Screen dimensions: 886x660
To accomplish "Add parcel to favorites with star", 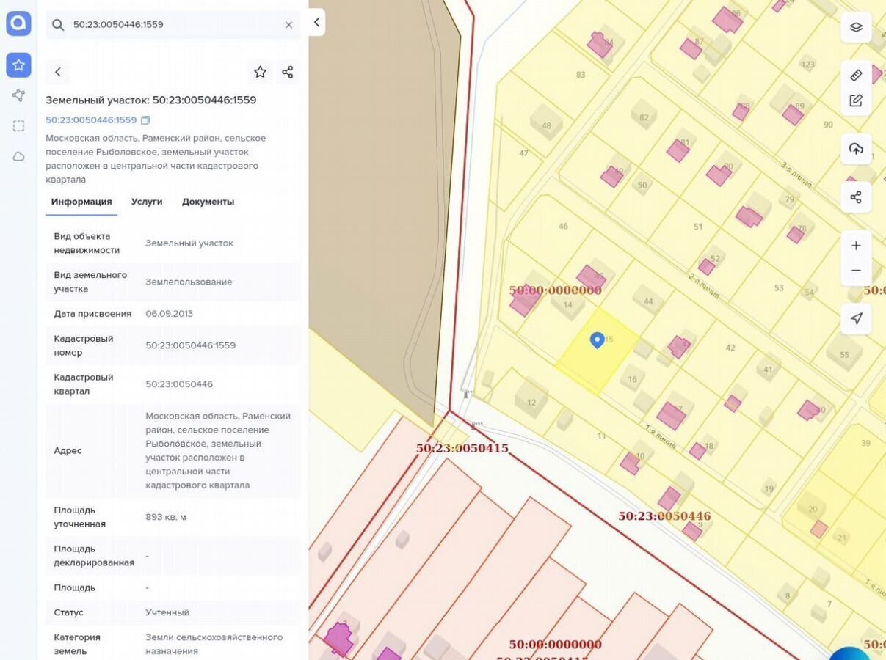I will [x=260, y=72].
